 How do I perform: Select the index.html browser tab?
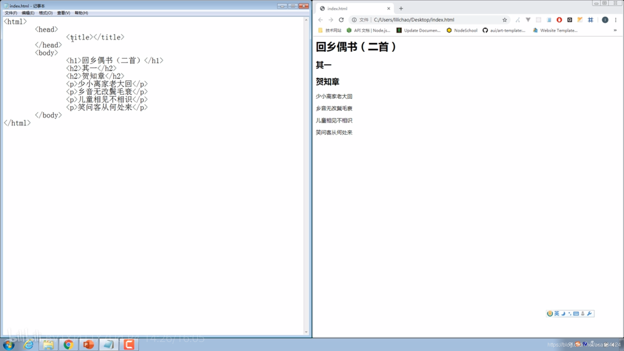pyautogui.click(x=355, y=8)
